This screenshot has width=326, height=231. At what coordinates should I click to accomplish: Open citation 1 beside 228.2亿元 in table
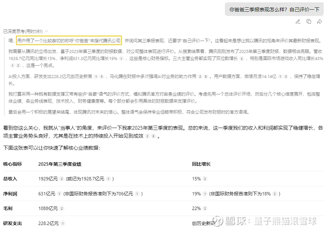(x=63, y=224)
